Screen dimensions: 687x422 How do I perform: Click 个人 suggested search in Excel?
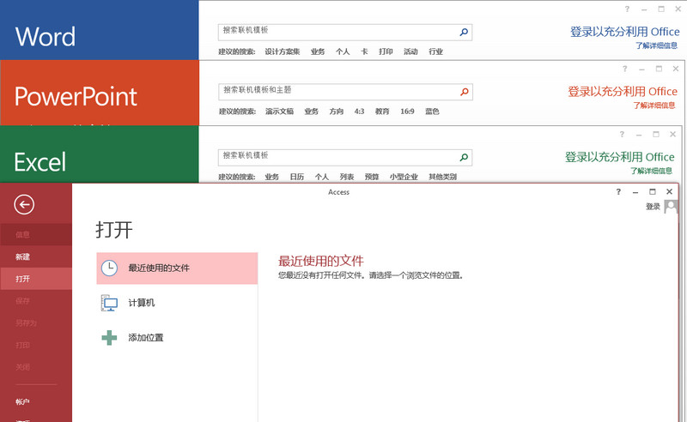coord(321,177)
